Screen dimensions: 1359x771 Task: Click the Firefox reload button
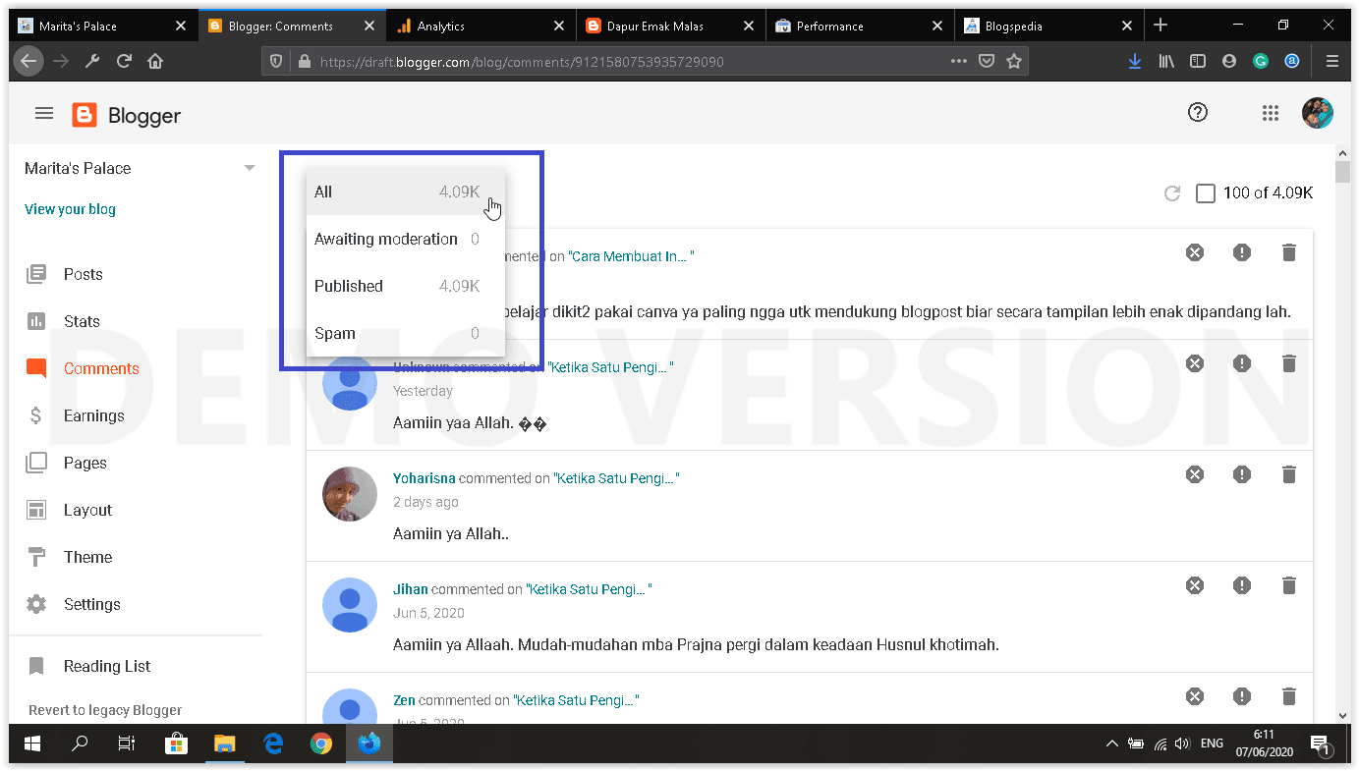coord(124,61)
